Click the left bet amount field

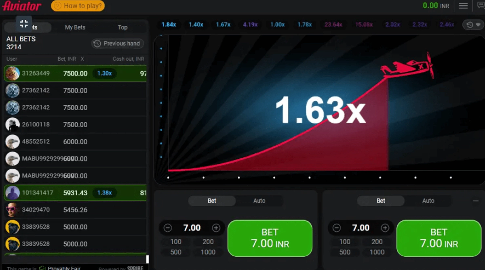(x=192, y=228)
